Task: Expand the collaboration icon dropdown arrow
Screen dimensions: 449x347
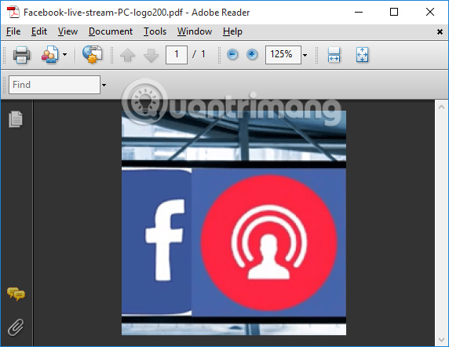Action: [x=65, y=54]
